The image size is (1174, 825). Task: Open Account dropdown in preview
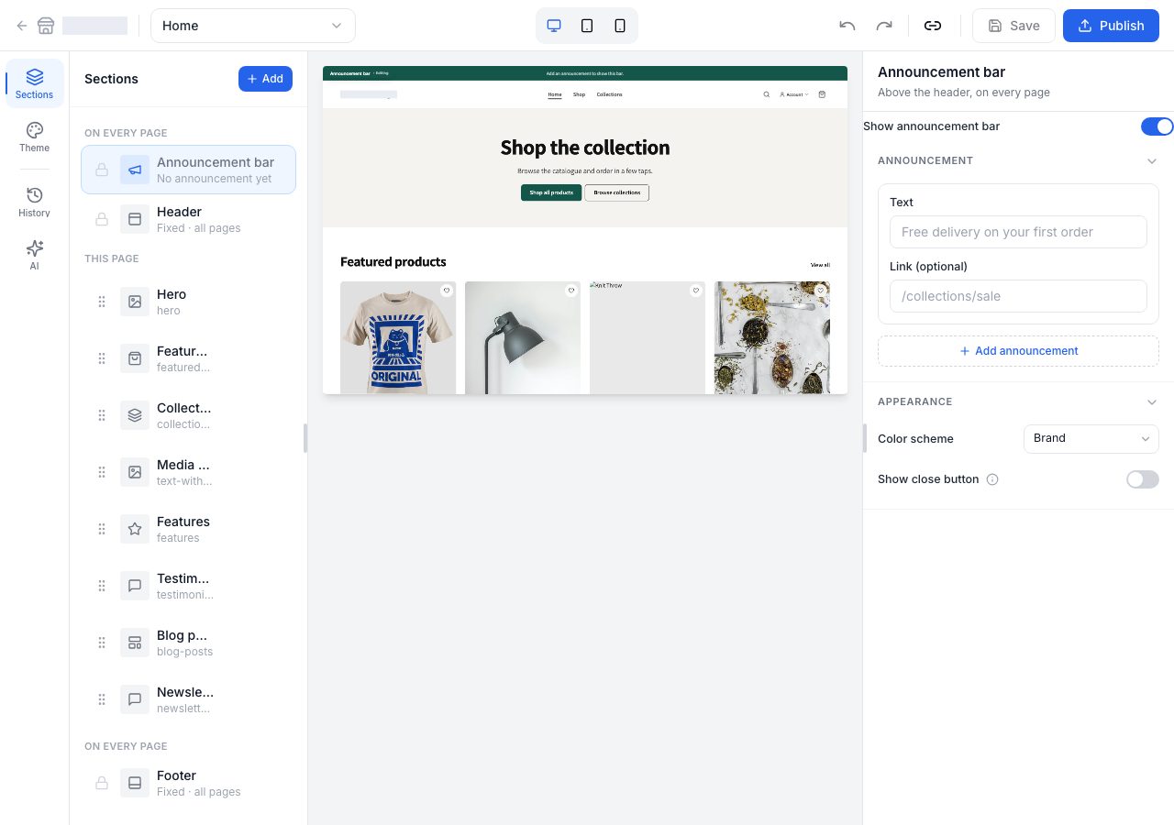click(794, 94)
